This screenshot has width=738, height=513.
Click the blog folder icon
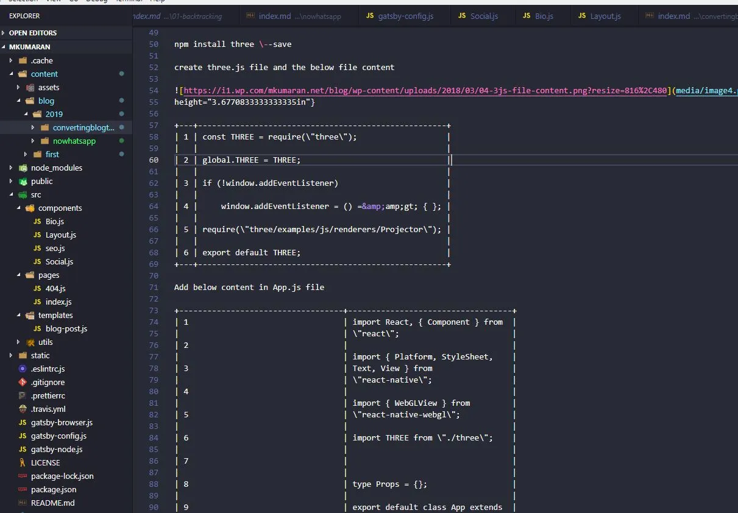[30, 101]
